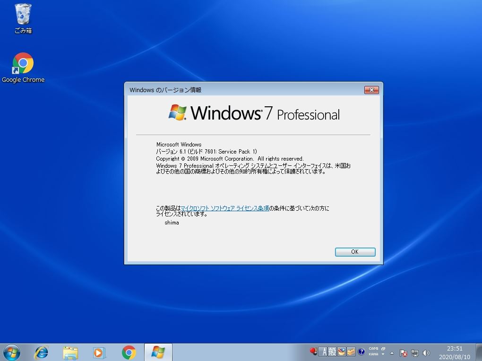Image resolution: width=482 pixels, height=361 pixels.
Task: Click the version 6.1 build 7601 line
Action: tap(206, 152)
